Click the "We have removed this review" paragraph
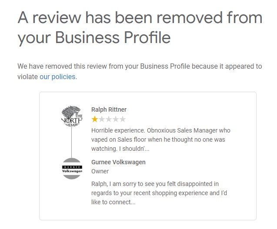 coord(140,66)
